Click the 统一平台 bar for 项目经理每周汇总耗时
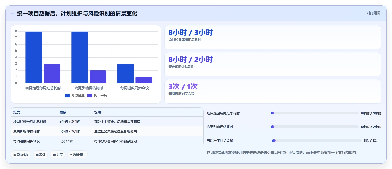Image resolution: width=392 pixels, height=169 pixels. (52, 74)
